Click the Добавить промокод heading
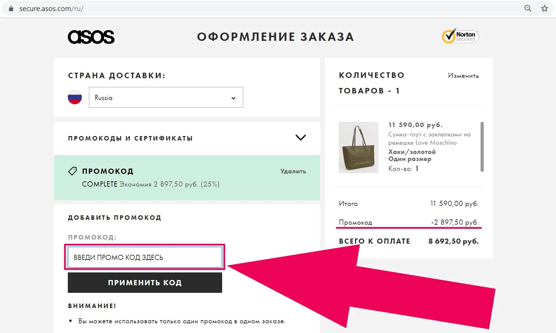Screen dimensions: 556x333 tap(115, 218)
